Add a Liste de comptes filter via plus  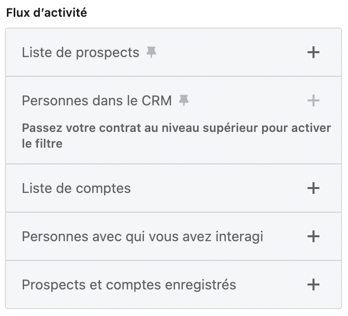313,188
